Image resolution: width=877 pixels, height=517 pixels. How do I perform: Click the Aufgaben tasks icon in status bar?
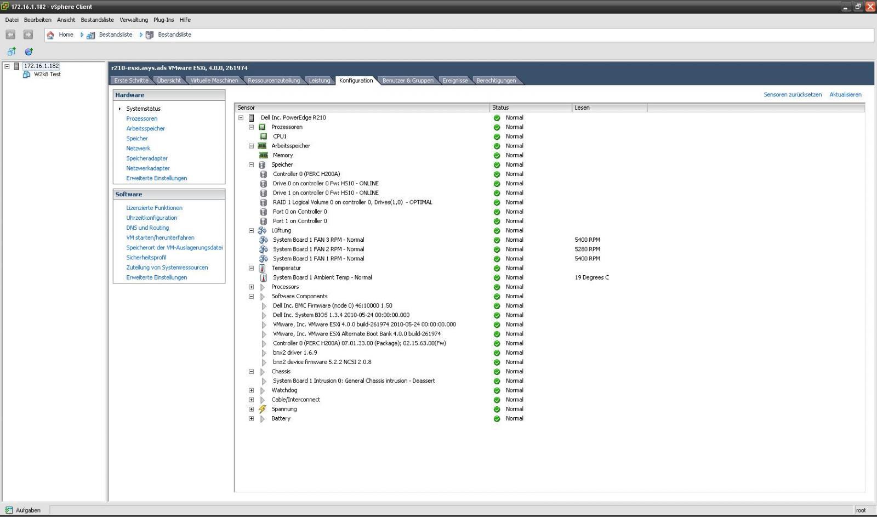pyautogui.click(x=9, y=510)
